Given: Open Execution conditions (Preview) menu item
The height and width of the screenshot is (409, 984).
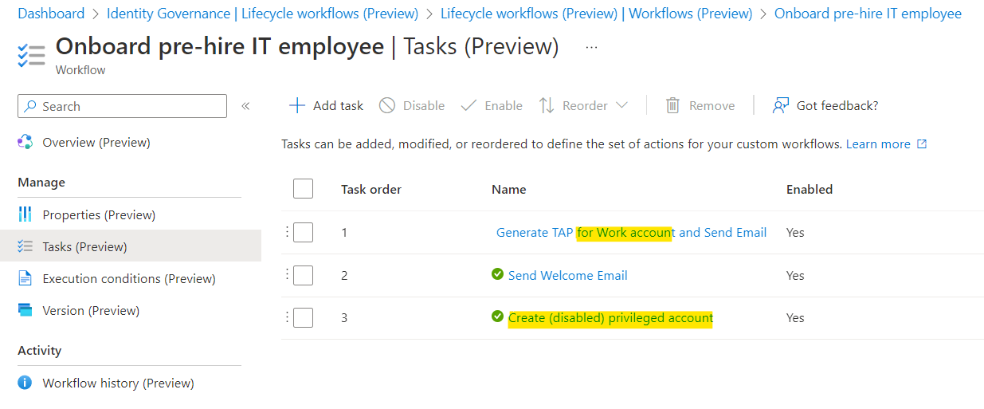Looking at the screenshot, I should tap(129, 278).
